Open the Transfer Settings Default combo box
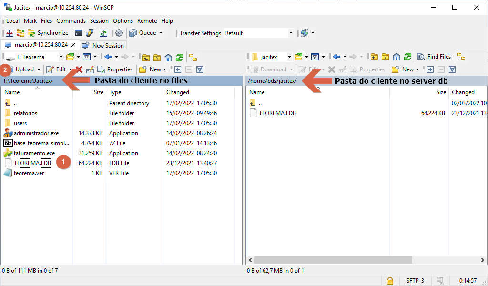Viewport: 488px width, 286px height. pyautogui.click(x=258, y=33)
